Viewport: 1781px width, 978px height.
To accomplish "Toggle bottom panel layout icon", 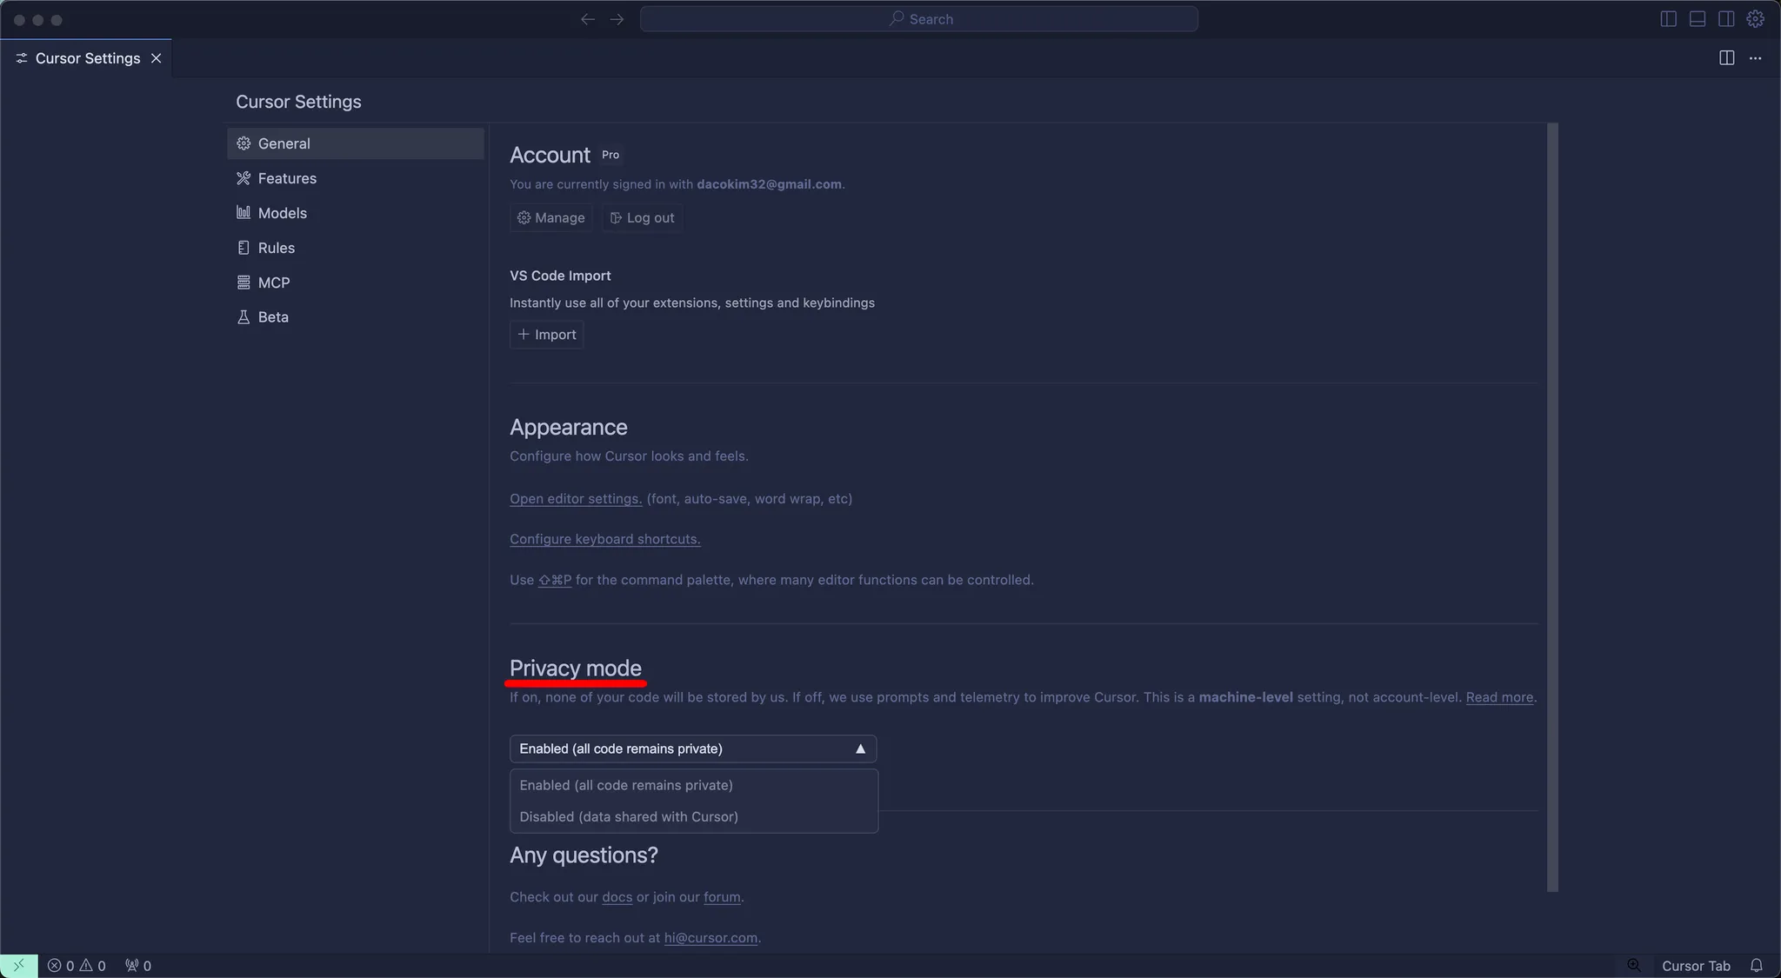I will pyautogui.click(x=1697, y=19).
